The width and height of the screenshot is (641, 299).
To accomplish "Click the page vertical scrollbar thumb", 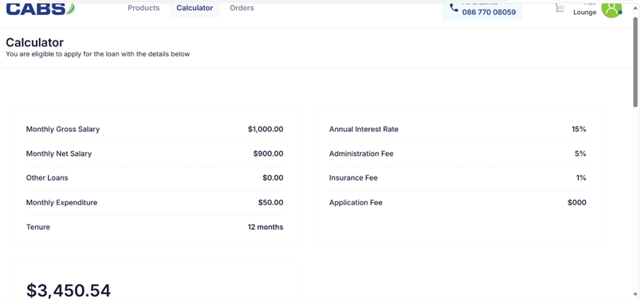I will pos(635,62).
